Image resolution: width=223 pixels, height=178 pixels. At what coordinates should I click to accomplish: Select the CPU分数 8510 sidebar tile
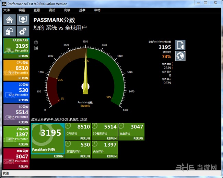point(16,68)
